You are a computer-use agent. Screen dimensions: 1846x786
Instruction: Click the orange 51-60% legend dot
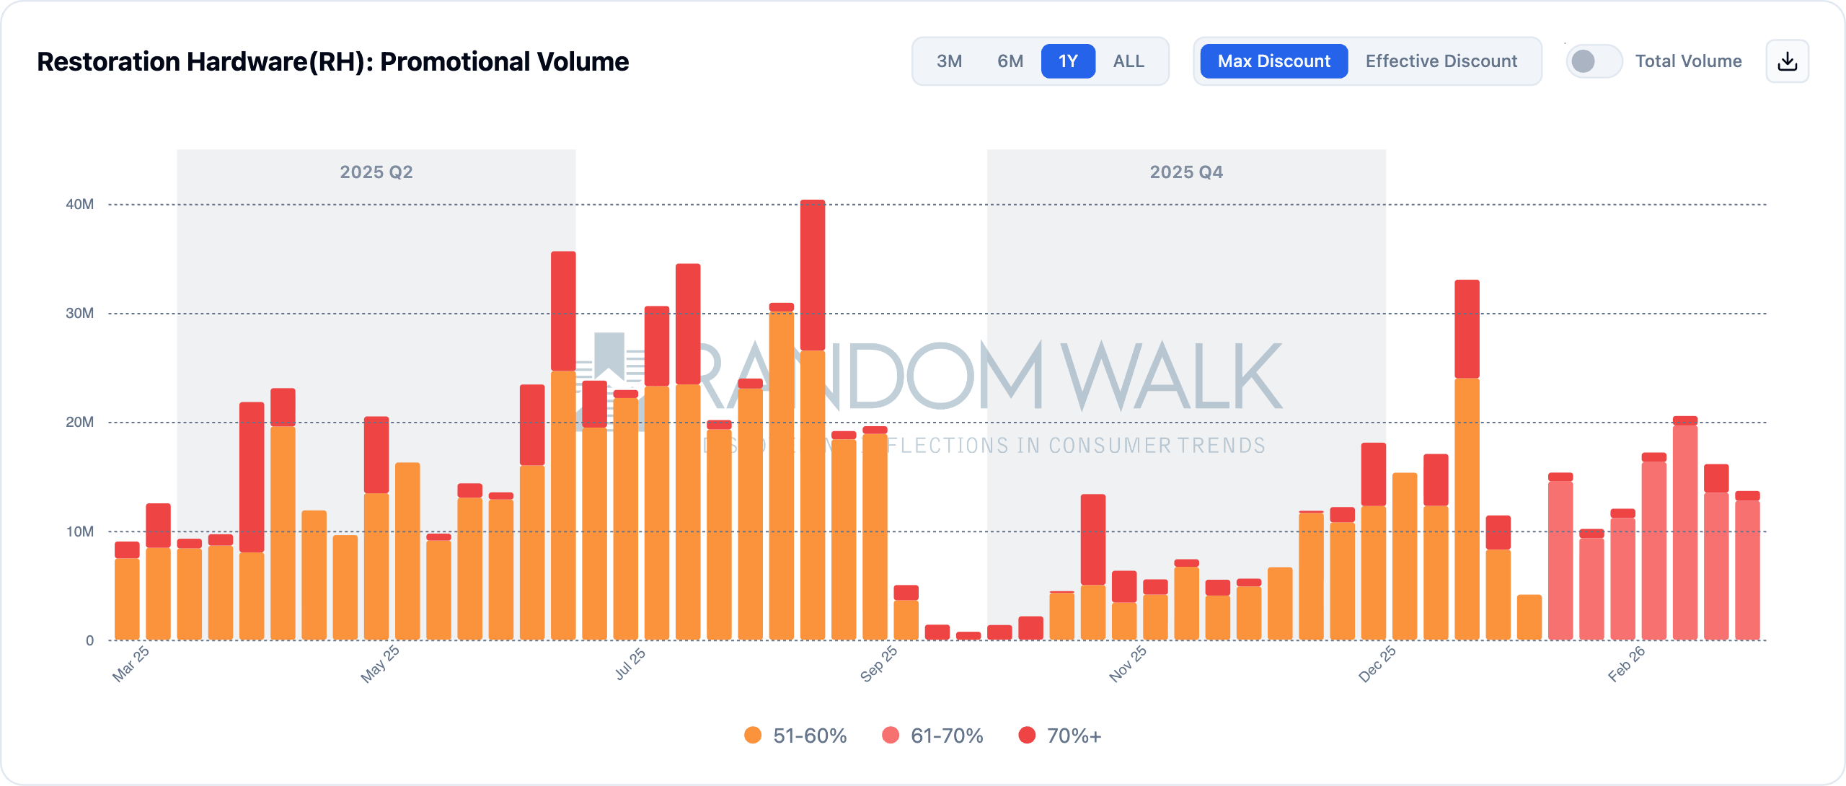click(753, 736)
